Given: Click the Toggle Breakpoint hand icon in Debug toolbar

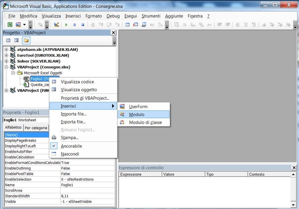Looking at the screenshot, I should click(x=93, y=24).
